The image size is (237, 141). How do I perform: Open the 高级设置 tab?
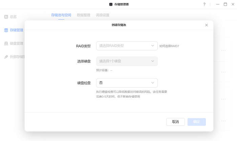pos(103,15)
